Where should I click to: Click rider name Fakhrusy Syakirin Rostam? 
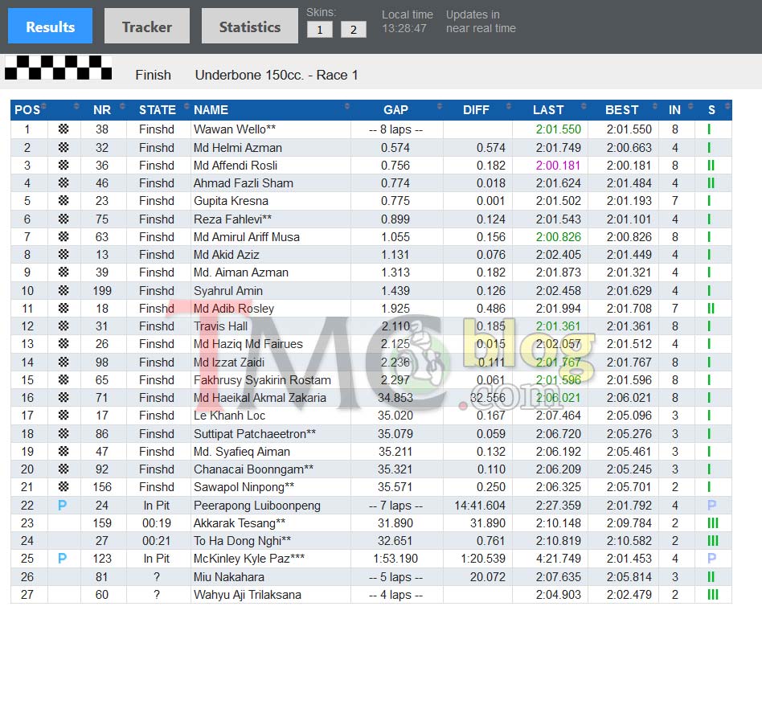(x=262, y=380)
